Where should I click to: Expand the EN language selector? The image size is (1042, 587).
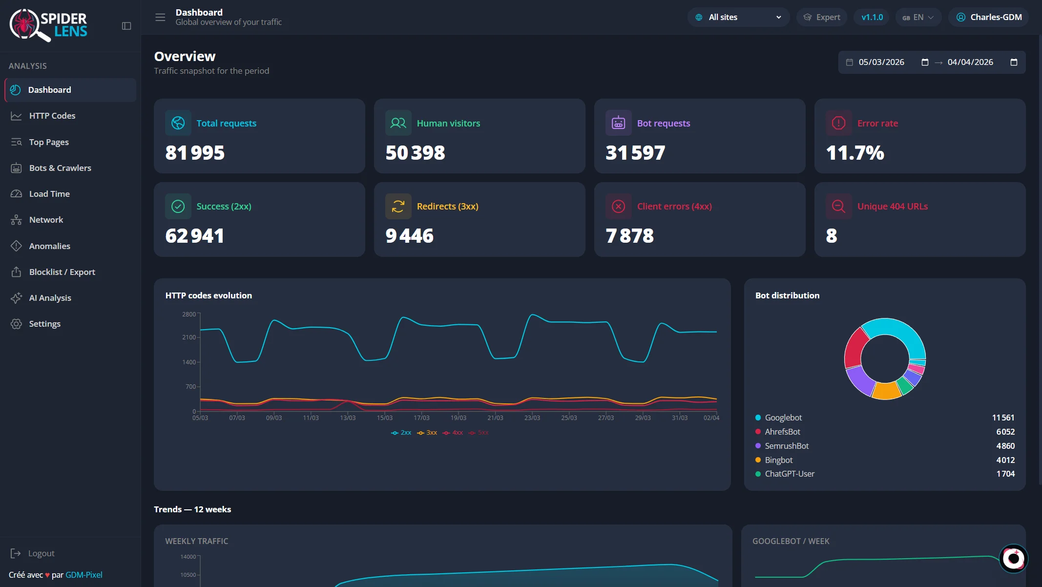[x=918, y=17]
